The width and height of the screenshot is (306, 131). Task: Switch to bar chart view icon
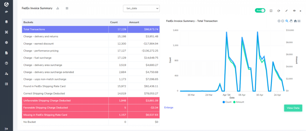click(58, 8)
